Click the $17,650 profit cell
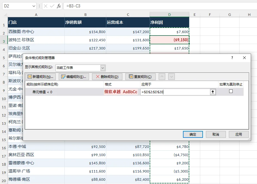The width and height of the screenshot is (257, 184). point(170,48)
